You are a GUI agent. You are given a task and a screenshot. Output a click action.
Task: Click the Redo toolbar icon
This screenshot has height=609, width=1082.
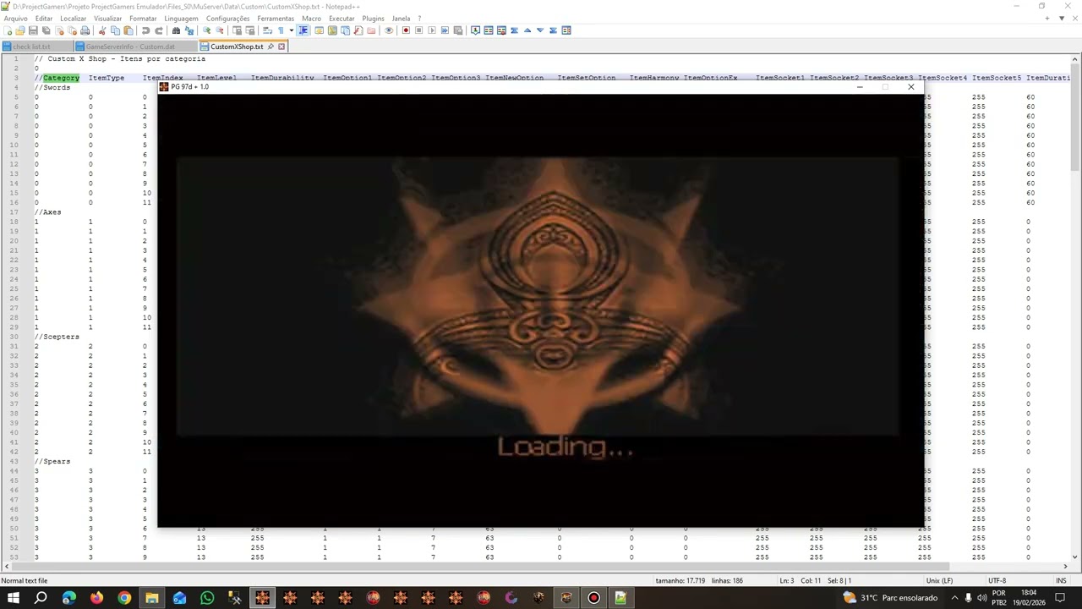(158, 30)
